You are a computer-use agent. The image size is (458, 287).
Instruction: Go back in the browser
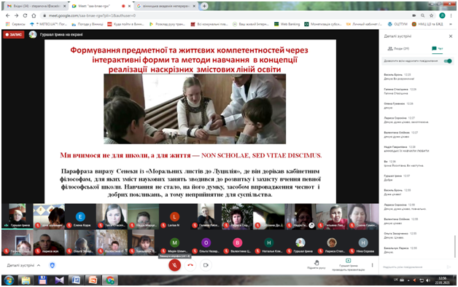click(8, 15)
